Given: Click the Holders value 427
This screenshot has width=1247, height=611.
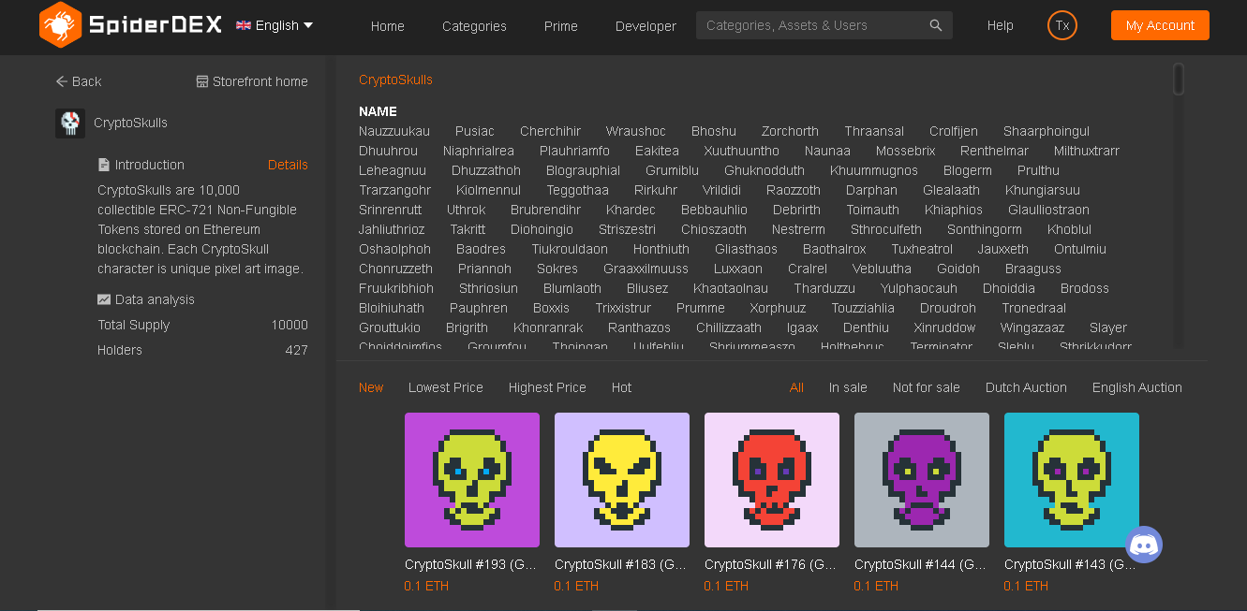Looking at the screenshot, I should [297, 350].
